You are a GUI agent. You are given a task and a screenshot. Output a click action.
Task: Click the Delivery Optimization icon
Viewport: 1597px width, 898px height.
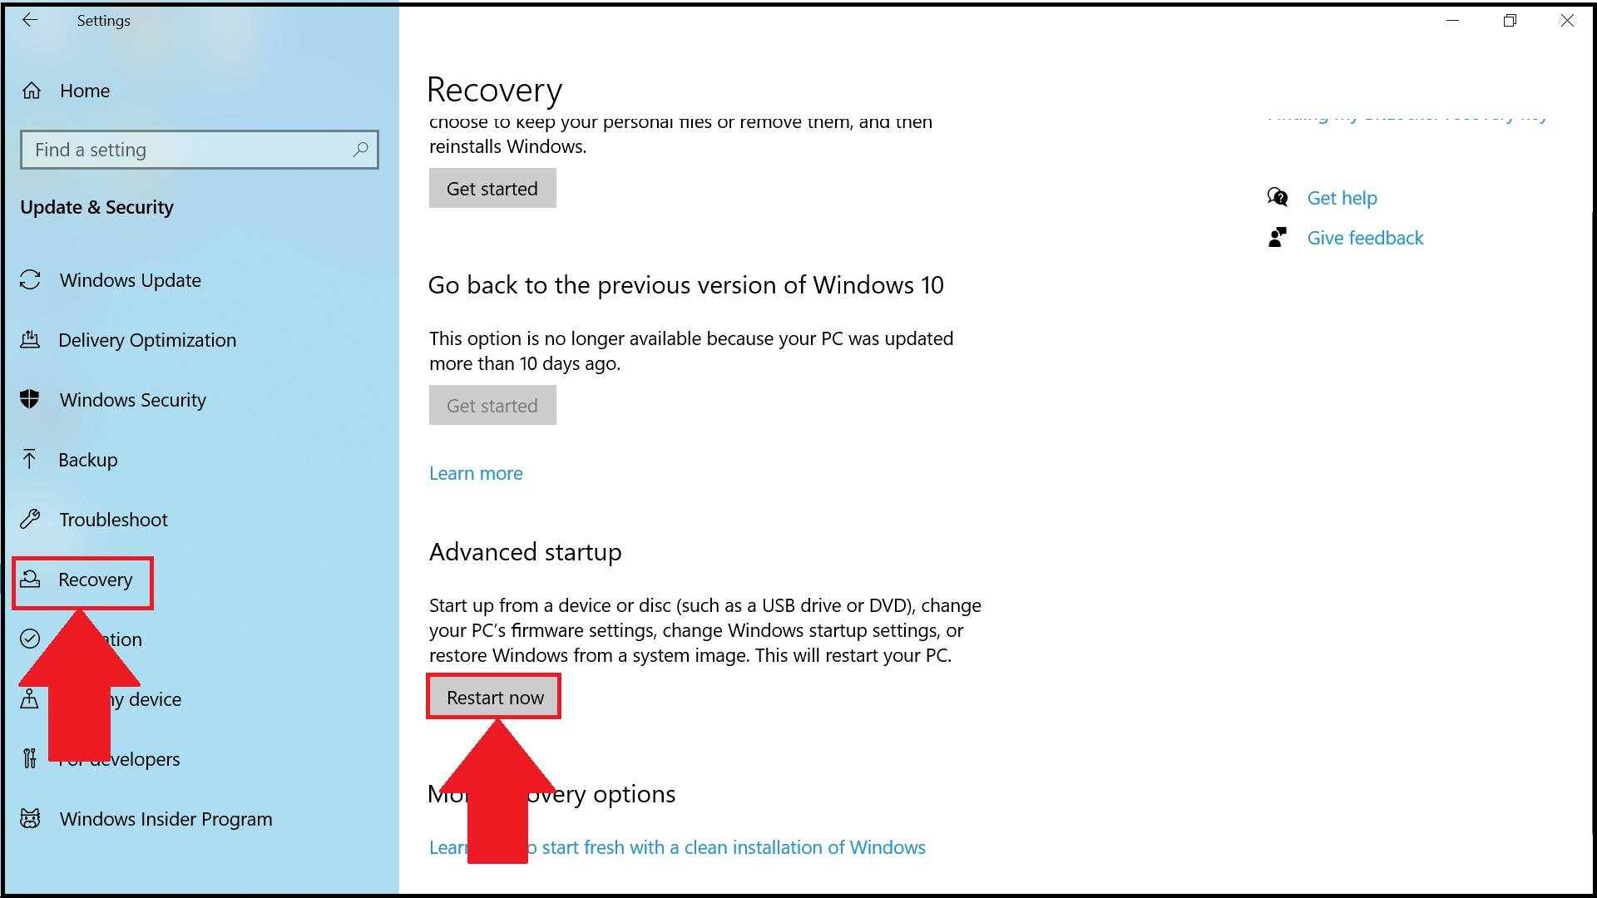pyautogui.click(x=31, y=340)
